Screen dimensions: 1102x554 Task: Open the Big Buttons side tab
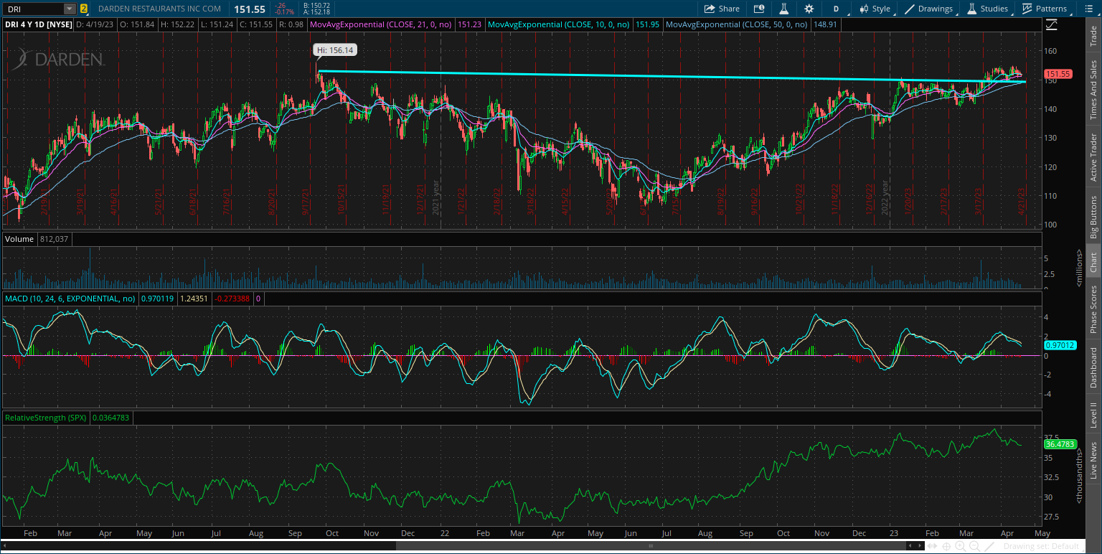(1093, 217)
